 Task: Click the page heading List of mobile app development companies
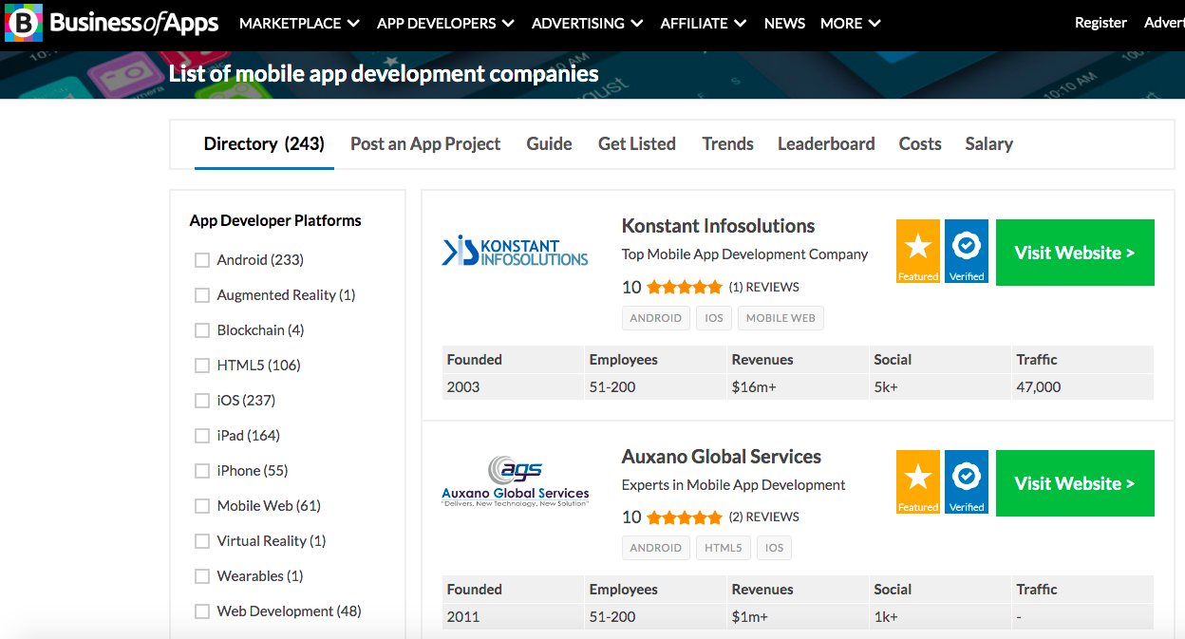tap(384, 74)
